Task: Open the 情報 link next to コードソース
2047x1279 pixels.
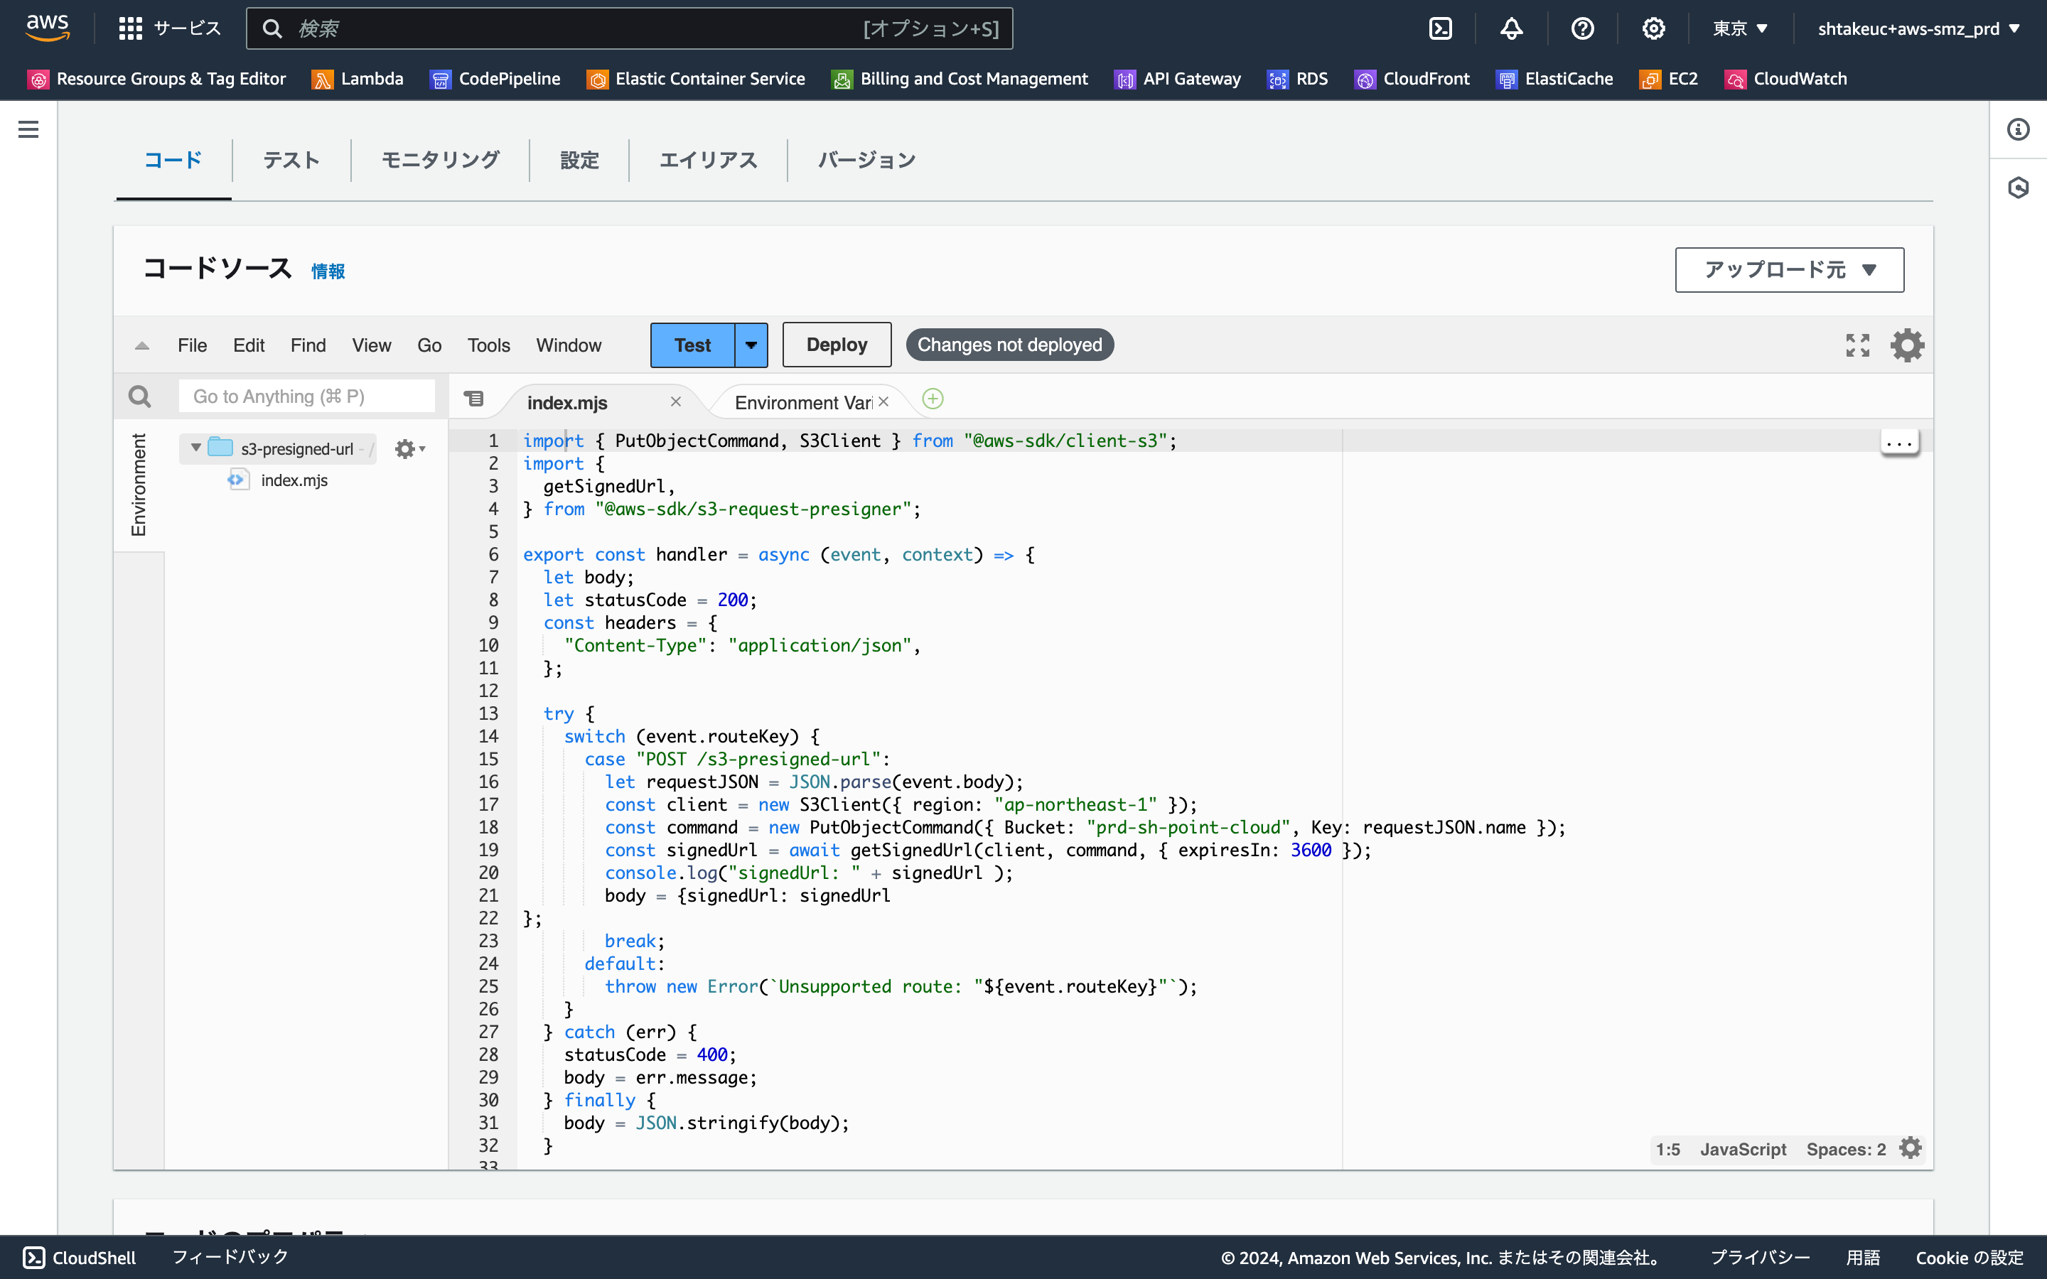Action: tap(328, 271)
